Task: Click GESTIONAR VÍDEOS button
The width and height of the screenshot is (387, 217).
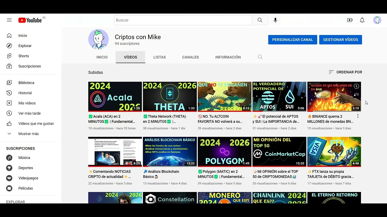Action: tap(340, 40)
